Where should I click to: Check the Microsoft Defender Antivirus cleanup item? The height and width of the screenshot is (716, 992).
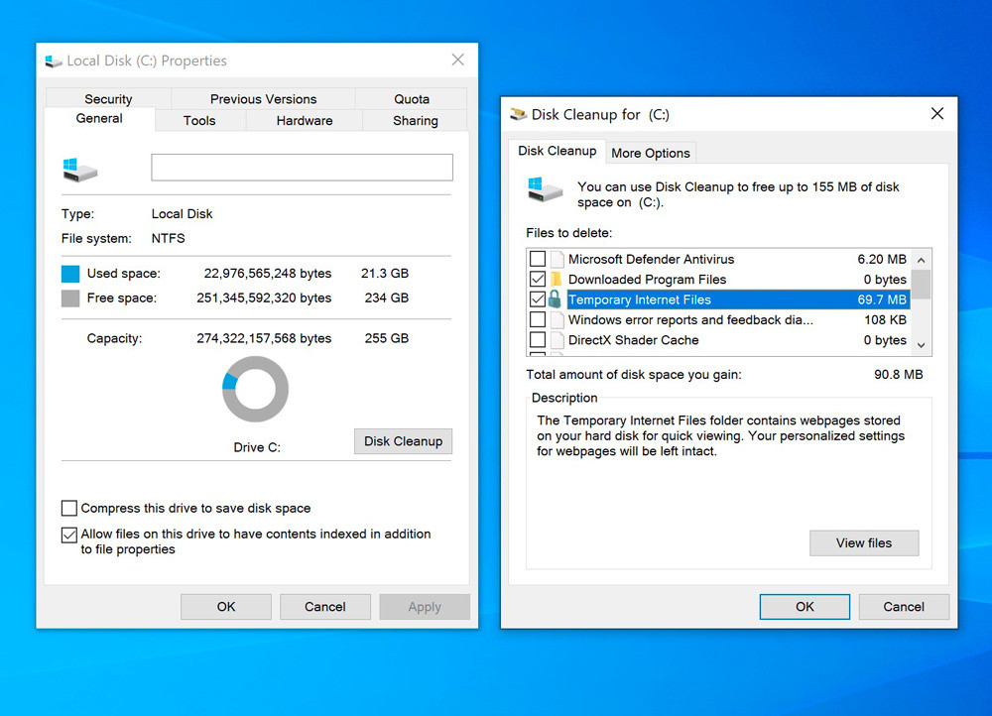tap(537, 259)
